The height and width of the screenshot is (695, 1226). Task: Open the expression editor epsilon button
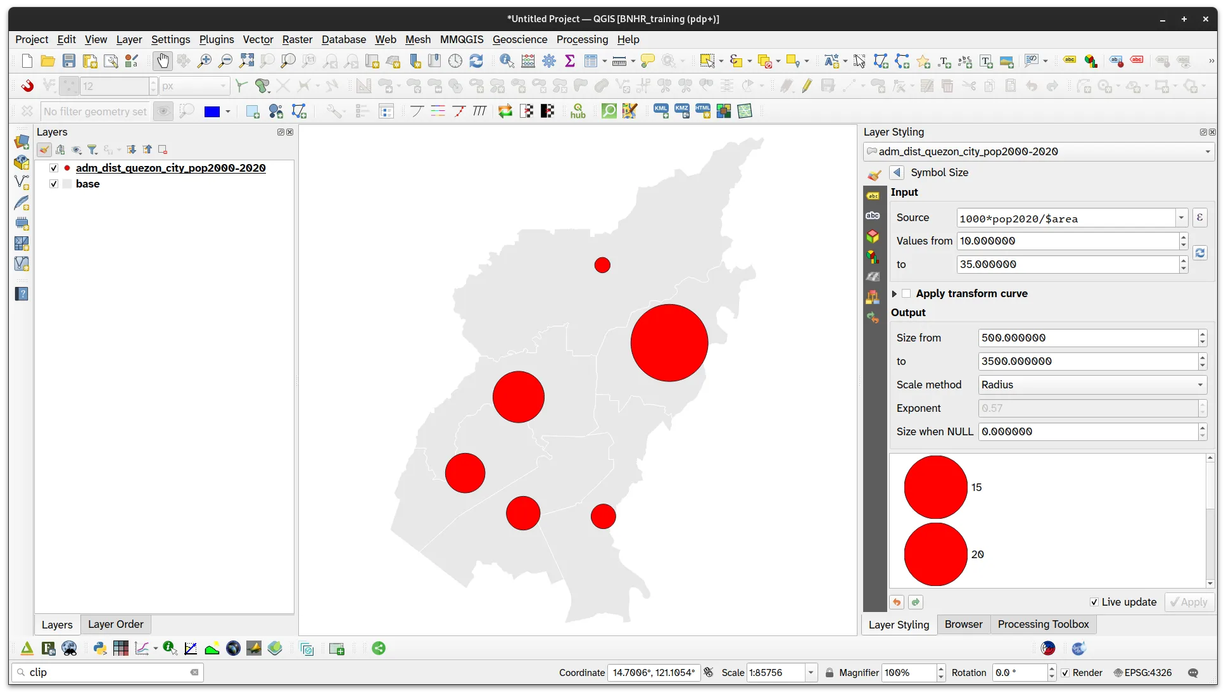pyautogui.click(x=1199, y=218)
